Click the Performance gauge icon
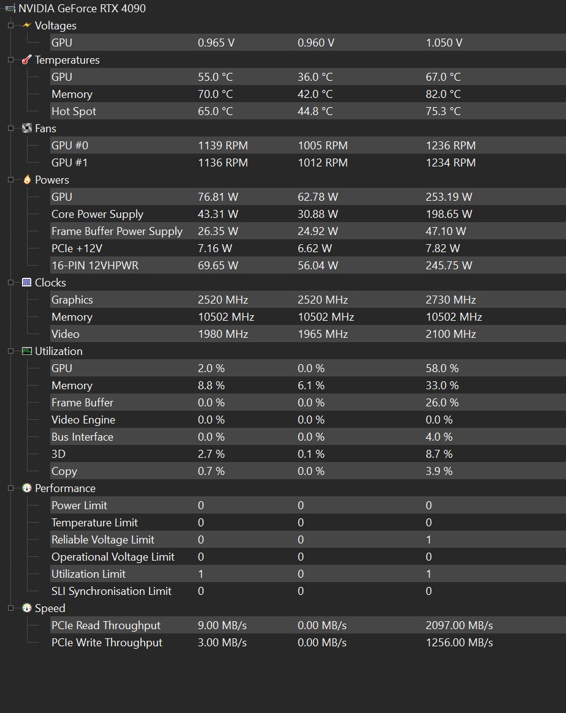 [x=27, y=488]
